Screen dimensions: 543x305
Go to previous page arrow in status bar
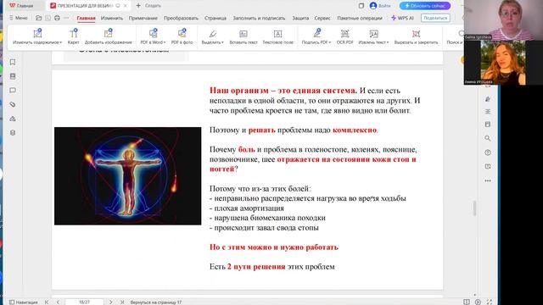(58, 302)
